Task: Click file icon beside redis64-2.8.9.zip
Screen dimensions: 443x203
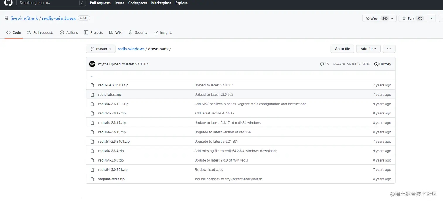Action: pyautogui.click(x=92, y=160)
